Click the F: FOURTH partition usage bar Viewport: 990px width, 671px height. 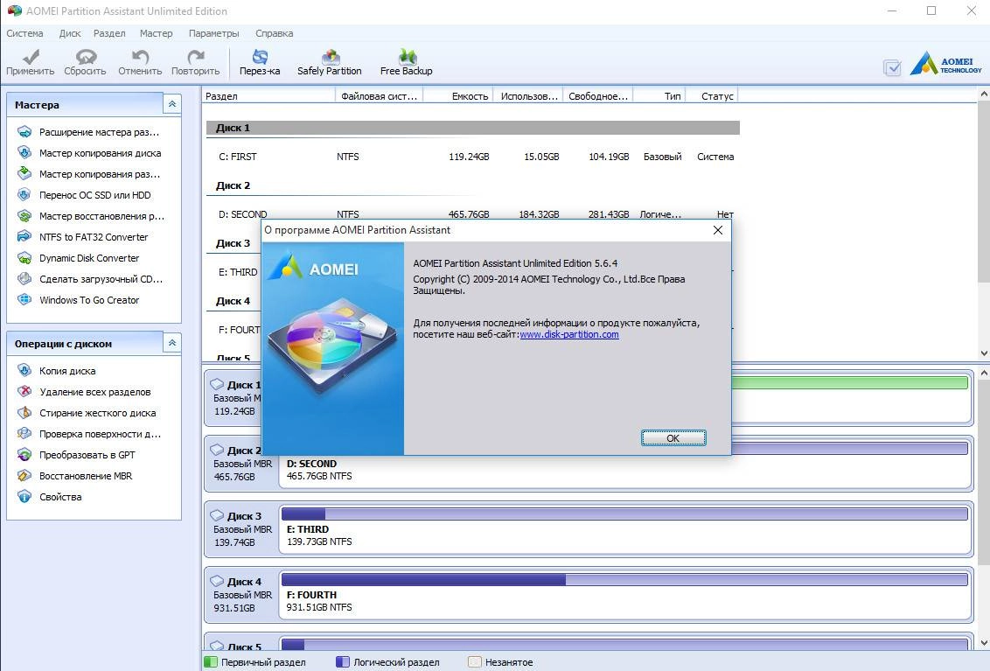click(x=624, y=579)
